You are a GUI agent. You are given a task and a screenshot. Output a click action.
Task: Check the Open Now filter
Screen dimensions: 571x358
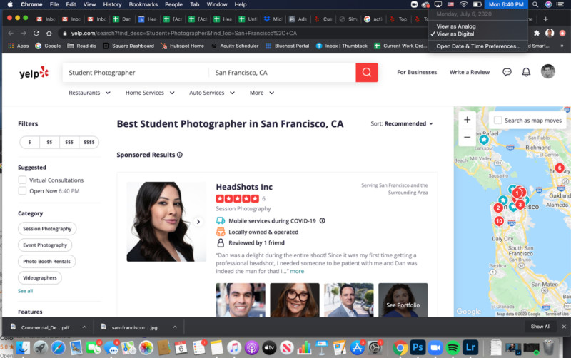point(23,191)
